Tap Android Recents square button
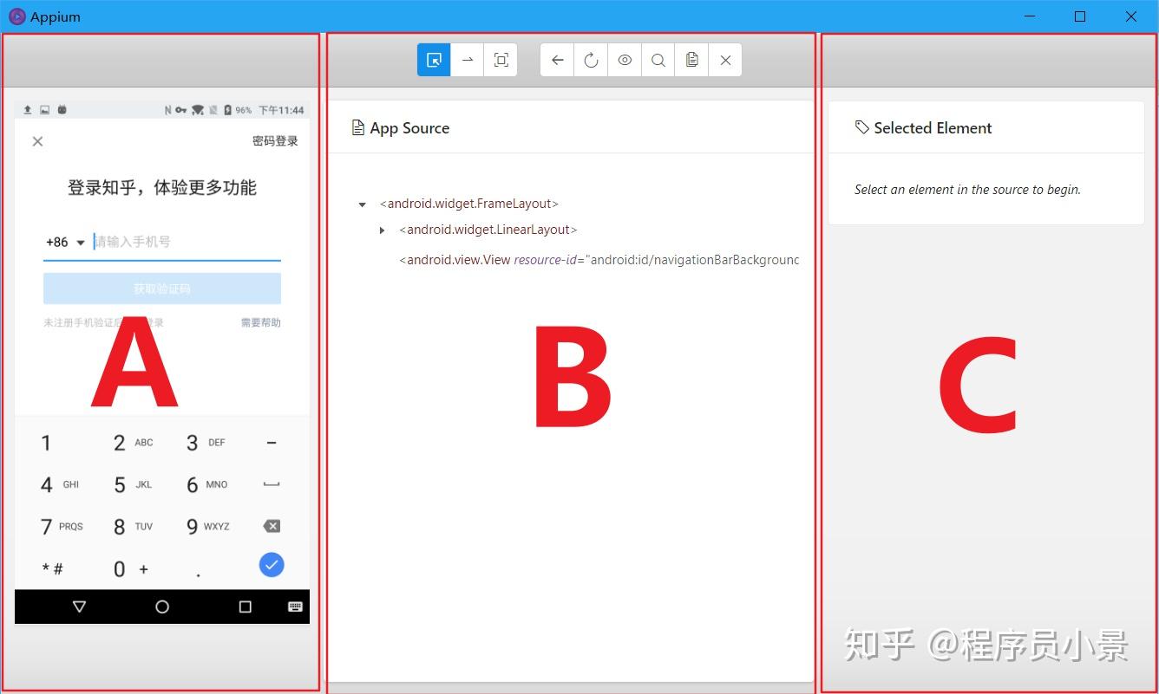This screenshot has height=694, width=1159. [245, 606]
